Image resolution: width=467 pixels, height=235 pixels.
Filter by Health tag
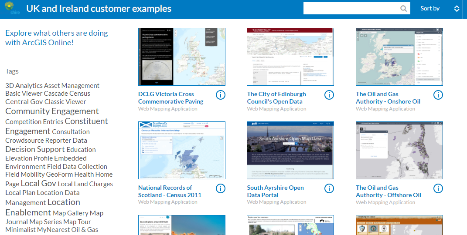pyautogui.click(x=84, y=175)
